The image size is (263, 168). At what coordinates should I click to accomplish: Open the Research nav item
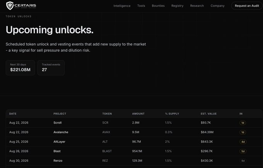pos(197,6)
